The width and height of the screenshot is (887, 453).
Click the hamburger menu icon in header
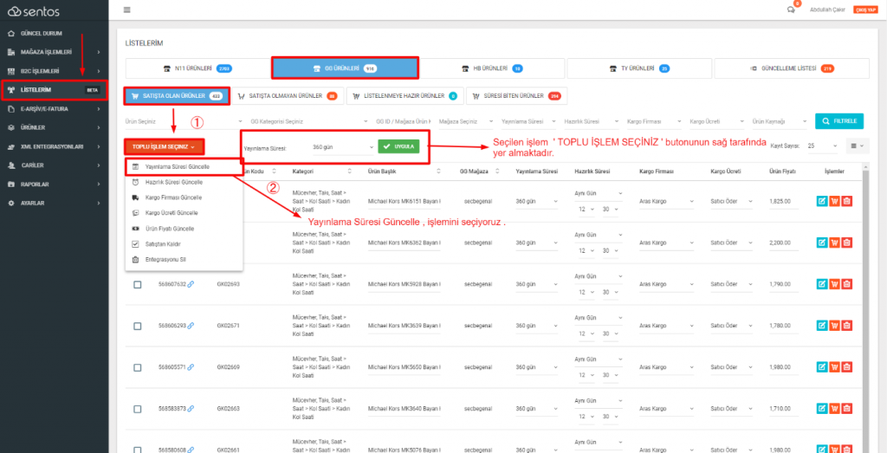click(127, 10)
